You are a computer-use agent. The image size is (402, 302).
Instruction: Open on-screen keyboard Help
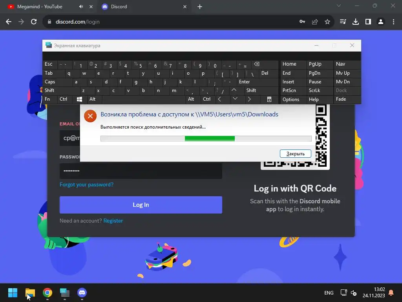[x=320, y=99]
